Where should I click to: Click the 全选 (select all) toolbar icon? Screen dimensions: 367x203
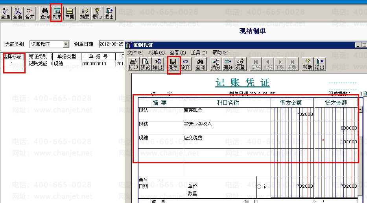click(6, 14)
